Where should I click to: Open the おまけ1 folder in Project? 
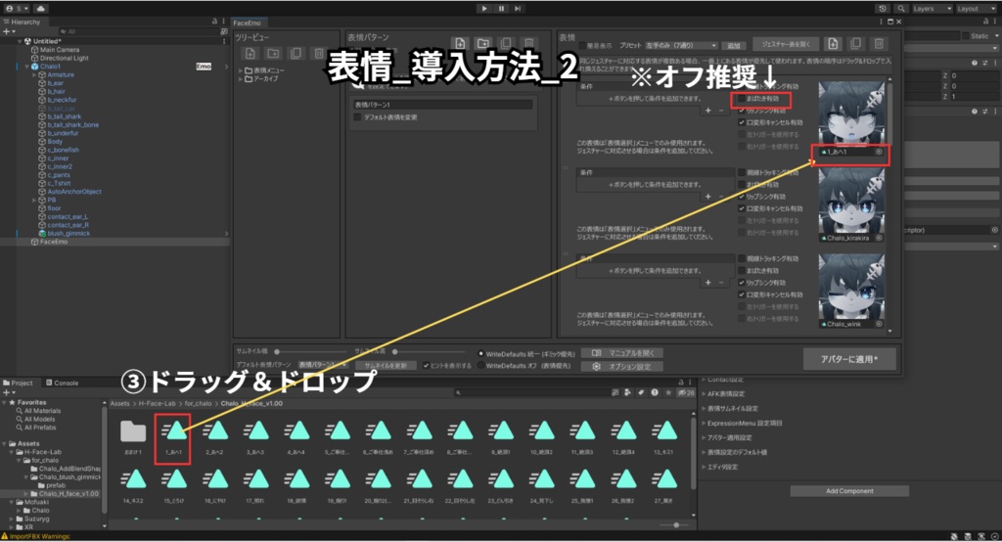point(133,436)
